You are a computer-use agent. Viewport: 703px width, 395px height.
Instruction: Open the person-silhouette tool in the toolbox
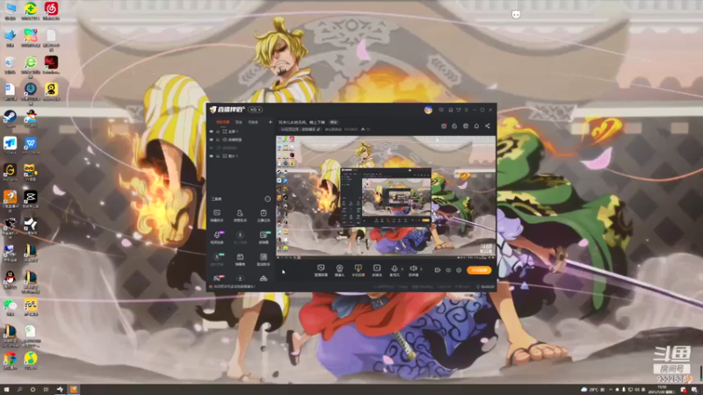pyautogui.click(x=240, y=215)
